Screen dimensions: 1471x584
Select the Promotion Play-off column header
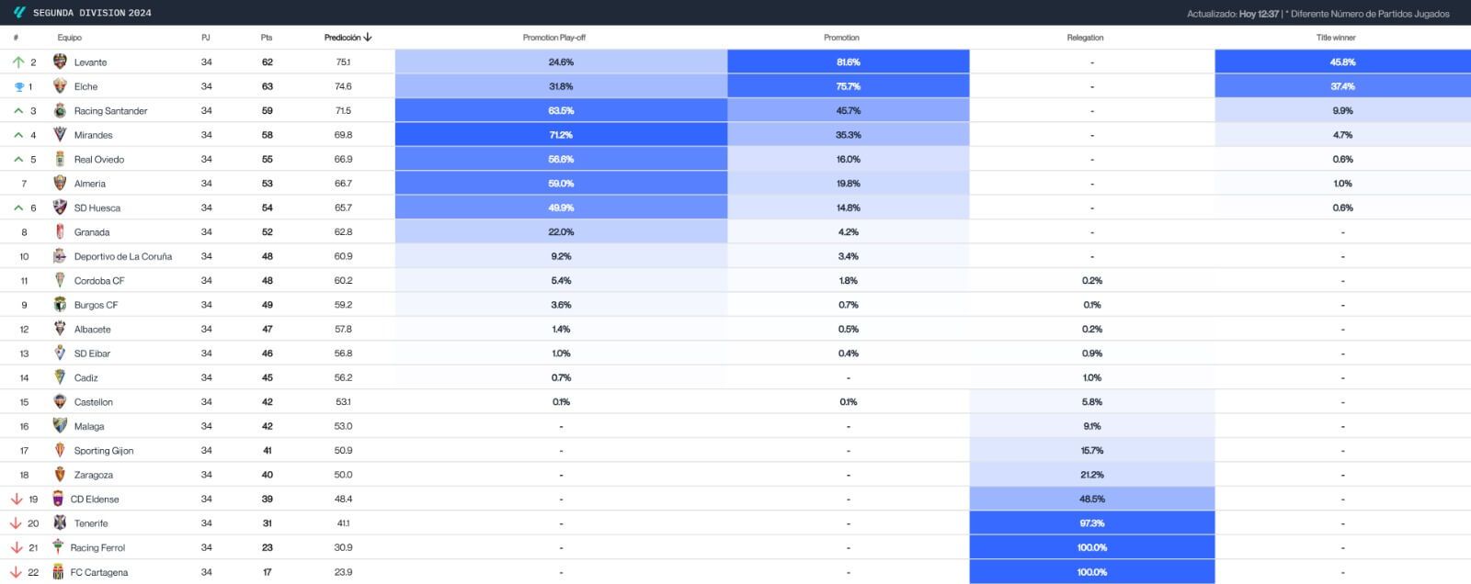(x=553, y=38)
